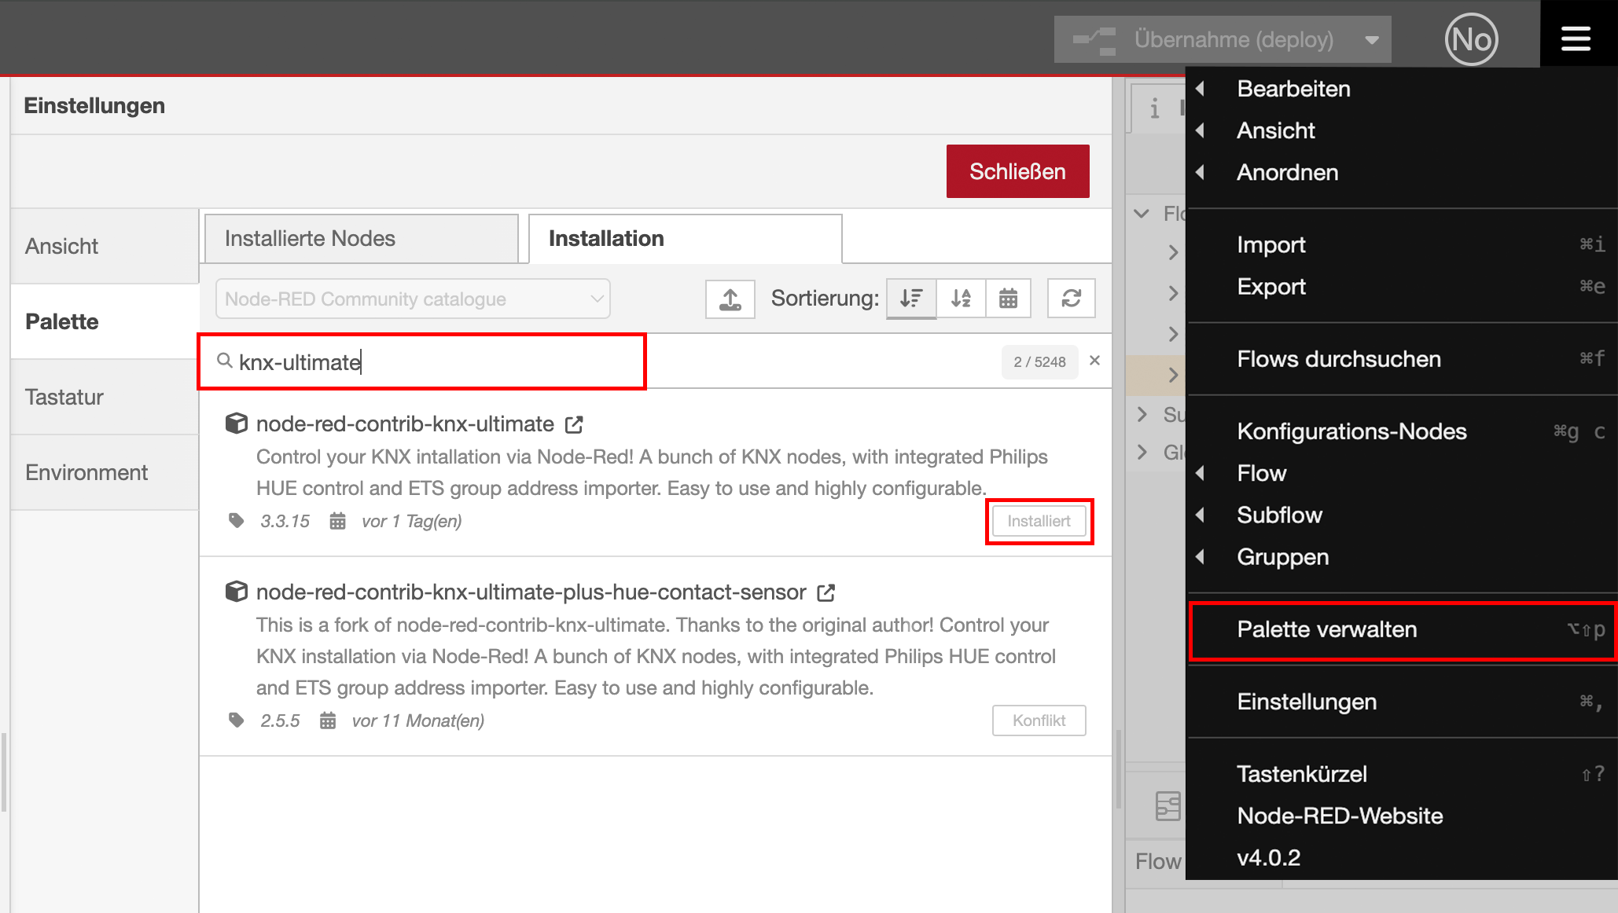
Task: Click the info tab icon in sidebar
Action: (x=1155, y=108)
